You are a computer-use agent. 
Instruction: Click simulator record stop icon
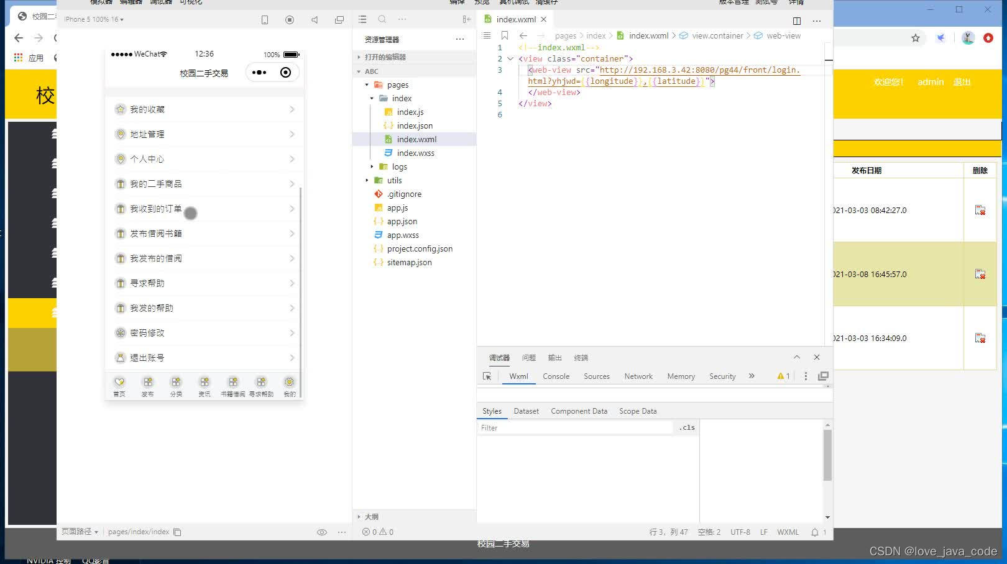pos(290,20)
